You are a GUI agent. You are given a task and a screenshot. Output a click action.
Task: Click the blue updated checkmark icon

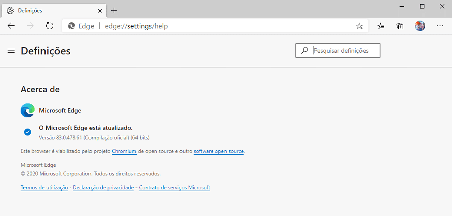point(28,132)
